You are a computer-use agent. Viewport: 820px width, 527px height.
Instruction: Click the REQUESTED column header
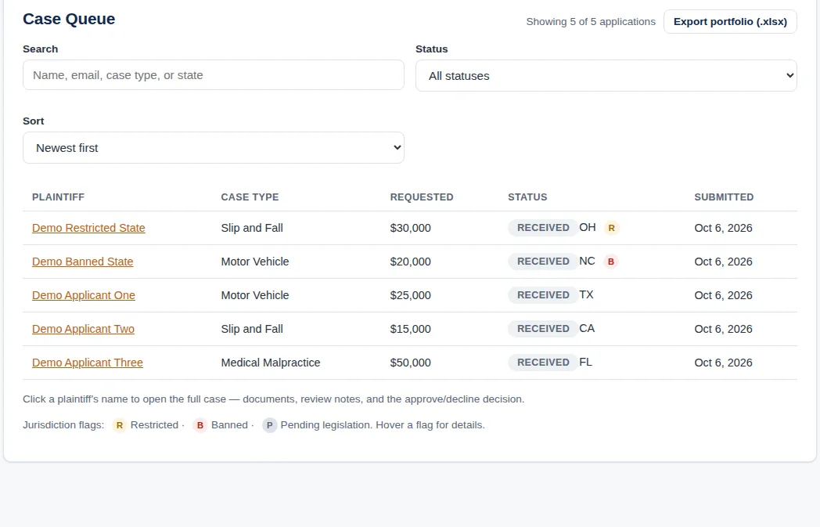tap(422, 197)
